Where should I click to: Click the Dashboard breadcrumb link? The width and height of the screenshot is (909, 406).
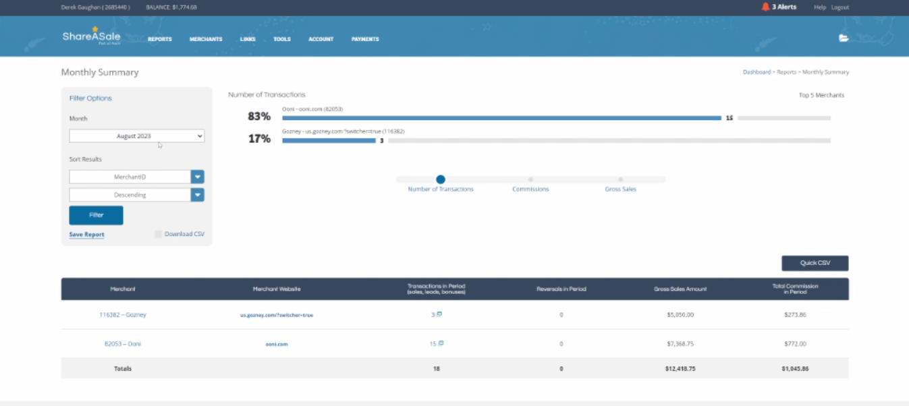coord(756,72)
